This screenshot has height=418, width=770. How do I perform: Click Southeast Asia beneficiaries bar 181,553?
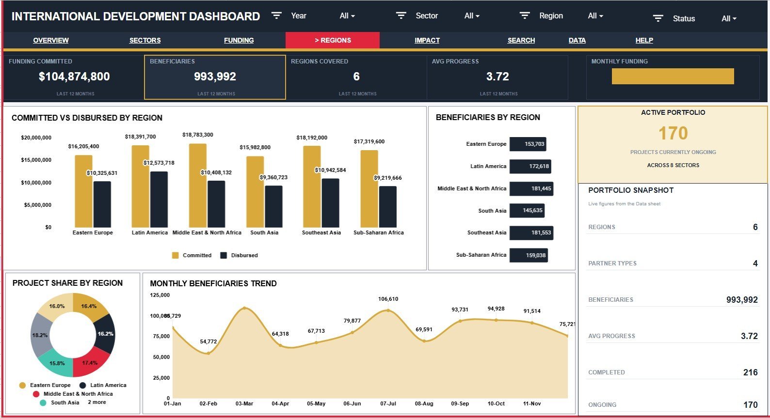(531, 233)
